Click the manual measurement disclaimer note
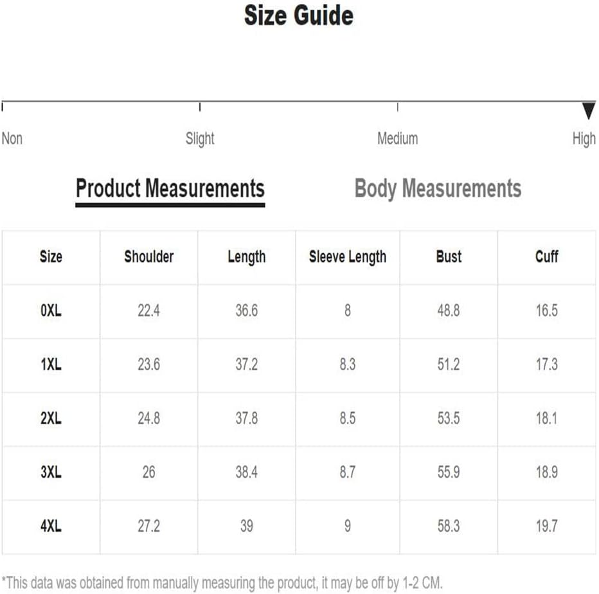Screen dimensions: 599x594 [222, 583]
